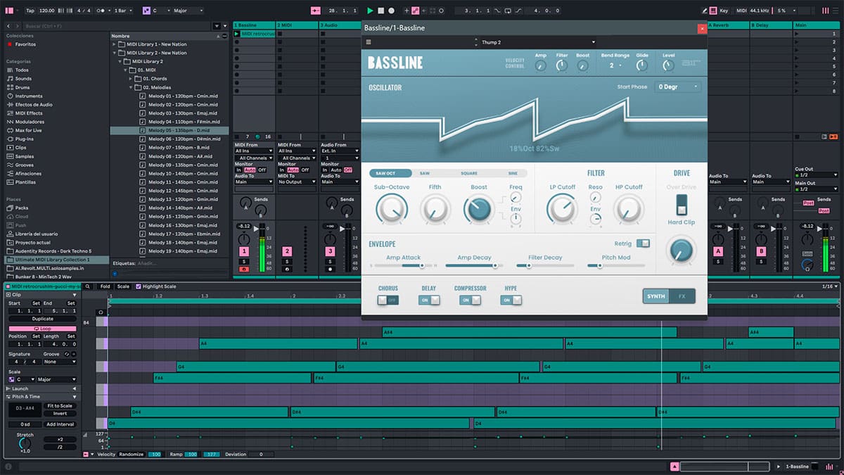The width and height of the screenshot is (844, 475).
Task: Open the Grooves browser category
Action: click(24, 165)
